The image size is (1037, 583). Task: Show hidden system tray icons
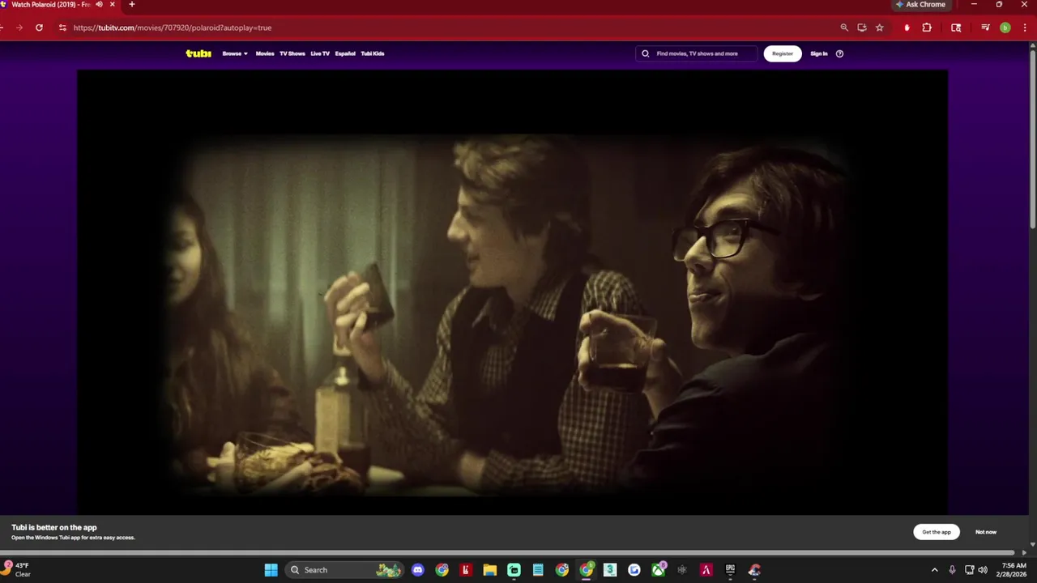point(934,570)
